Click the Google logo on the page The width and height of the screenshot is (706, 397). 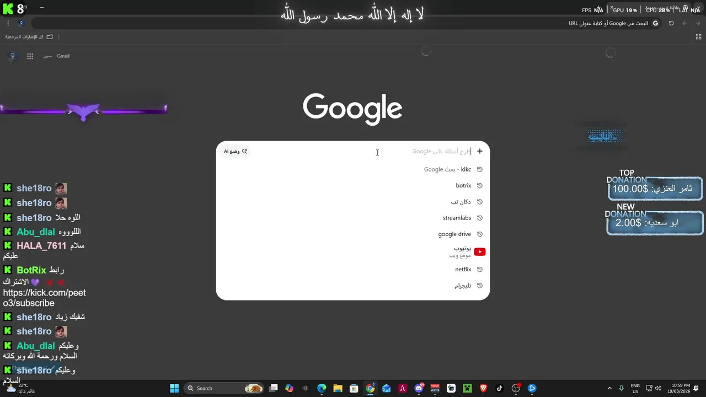352,109
